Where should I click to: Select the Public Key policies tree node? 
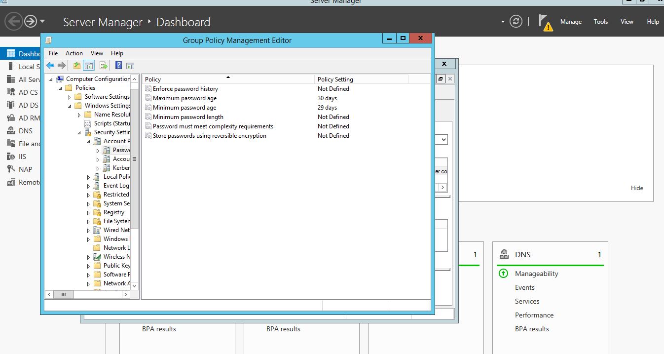[x=117, y=266]
